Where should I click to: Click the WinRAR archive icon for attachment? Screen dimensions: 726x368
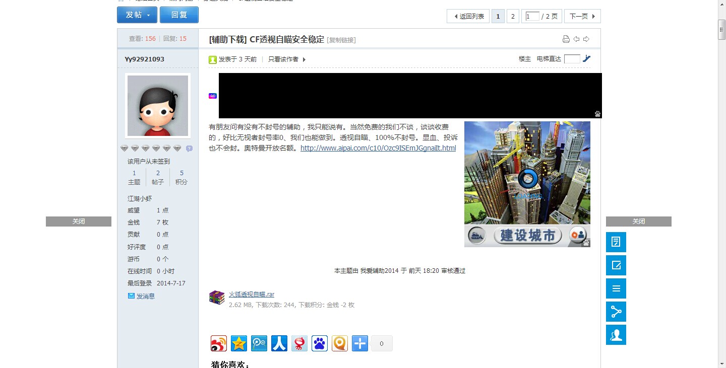tap(217, 298)
